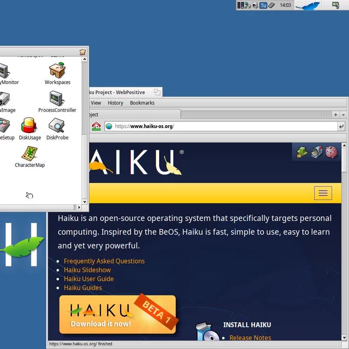Click the tray icon left of the clock

(271, 5)
